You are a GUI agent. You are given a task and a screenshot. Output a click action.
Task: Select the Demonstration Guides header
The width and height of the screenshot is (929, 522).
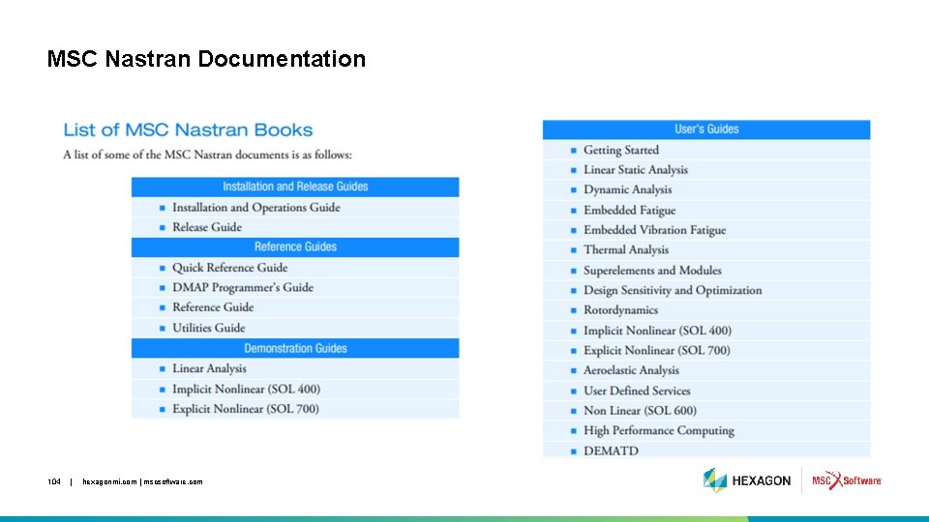pos(295,348)
